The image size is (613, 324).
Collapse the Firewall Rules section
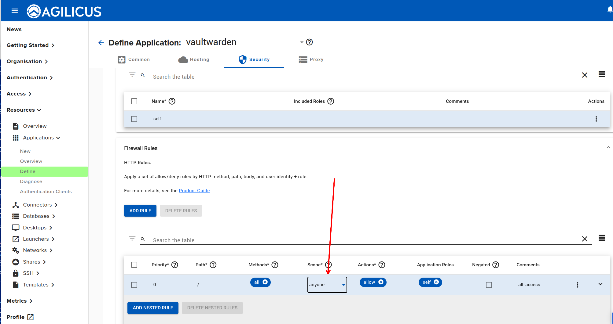608,147
